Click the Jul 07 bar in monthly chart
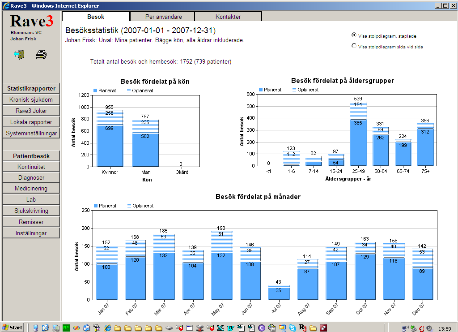Image resolution: width=458 pixels, height=332 pixels. click(x=279, y=292)
